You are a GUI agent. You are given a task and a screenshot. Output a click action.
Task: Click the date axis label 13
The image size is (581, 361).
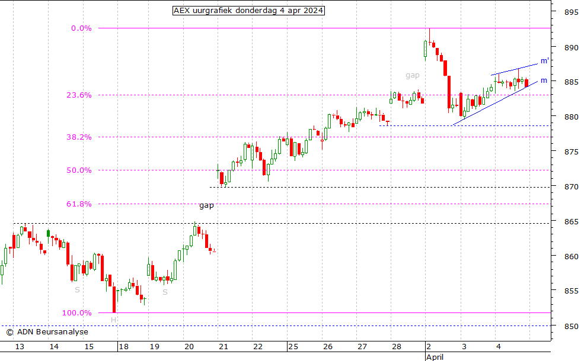pyautogui.click(x=20, y=347)
